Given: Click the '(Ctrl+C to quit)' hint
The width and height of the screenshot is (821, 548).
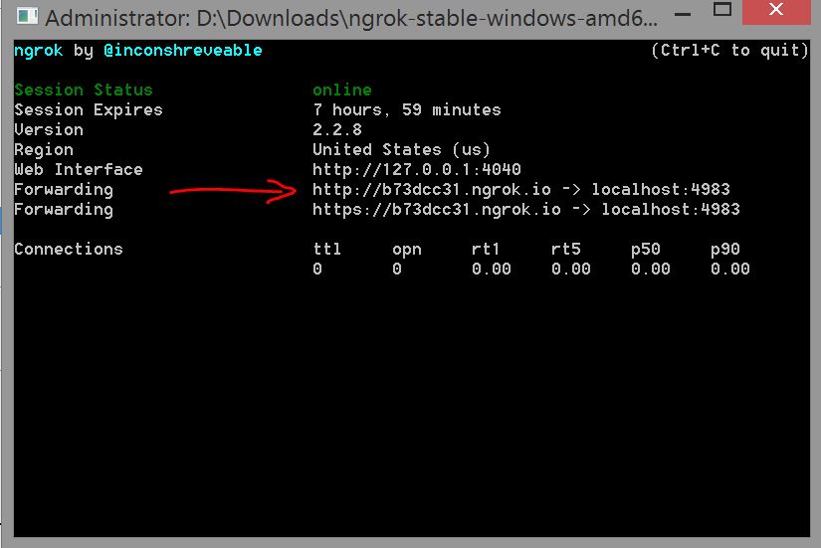Looking at the screenshot, I should [729, 51].
